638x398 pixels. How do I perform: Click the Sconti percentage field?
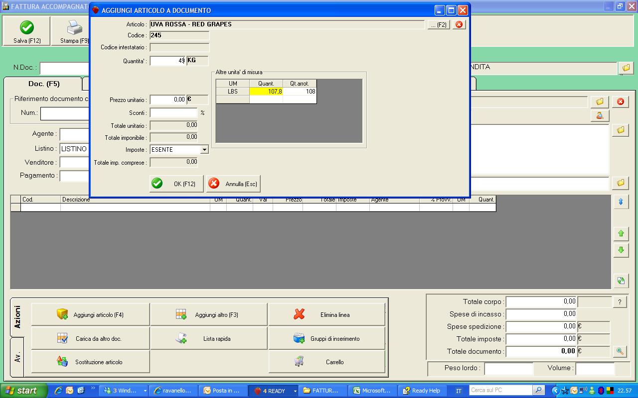click(173, 113)
